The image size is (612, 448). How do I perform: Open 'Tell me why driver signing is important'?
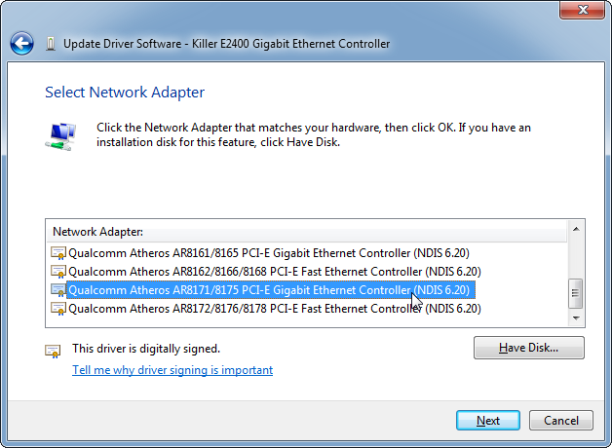point(172,370)
